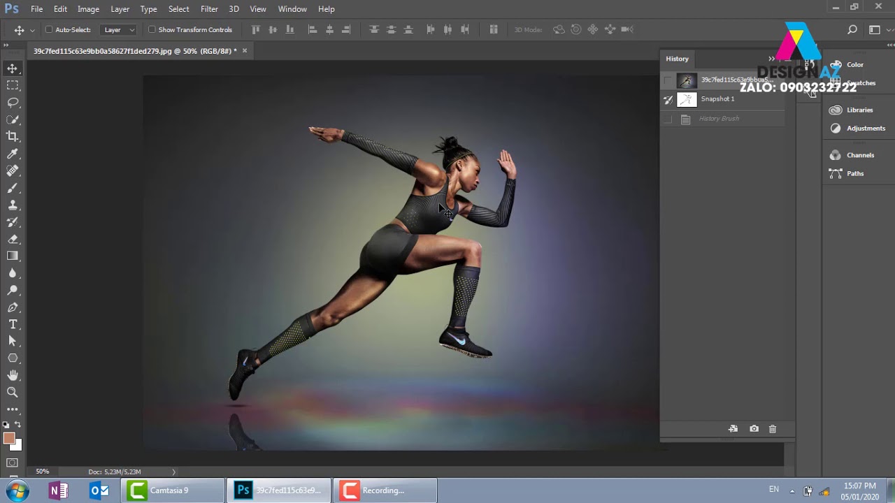Open the Channels panel
This screenshot has width=895, height=503.
[x=860, y=155]
